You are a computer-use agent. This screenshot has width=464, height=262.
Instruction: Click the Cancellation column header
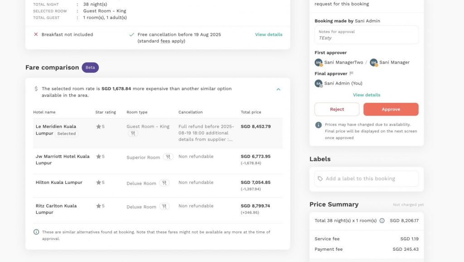[191, 112]
